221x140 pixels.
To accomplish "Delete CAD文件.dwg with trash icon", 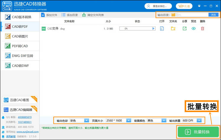I will 202,29.
